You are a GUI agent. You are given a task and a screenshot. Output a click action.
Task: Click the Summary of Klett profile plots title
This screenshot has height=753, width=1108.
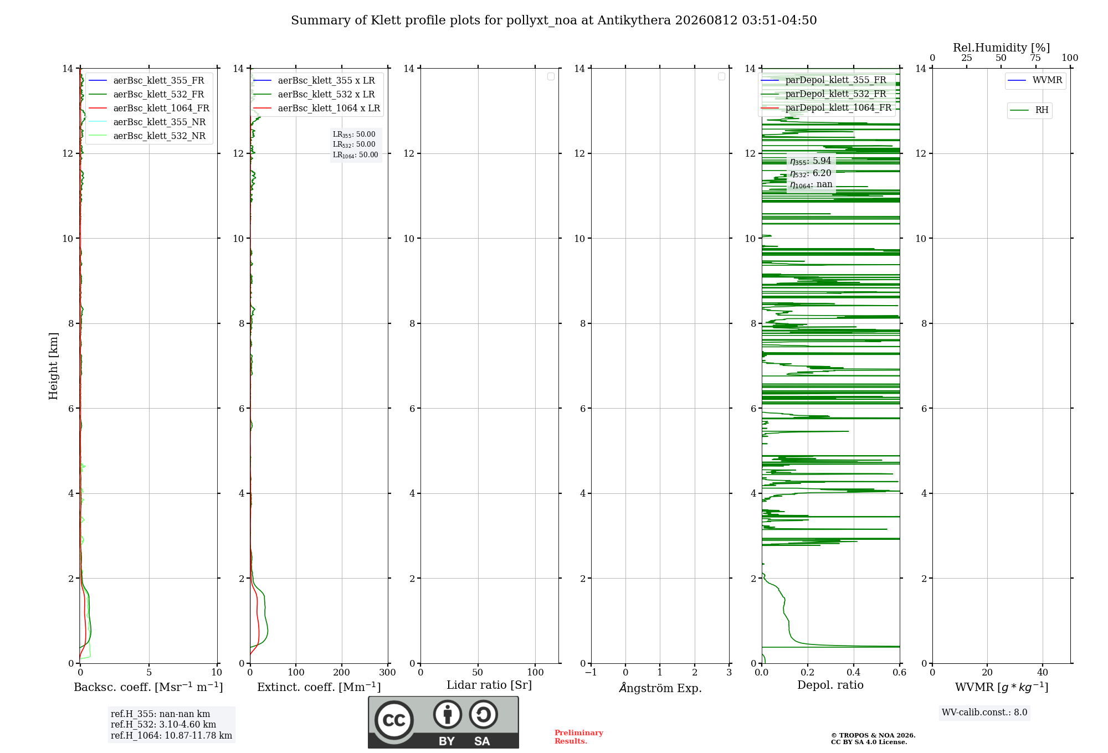(554, 20)
